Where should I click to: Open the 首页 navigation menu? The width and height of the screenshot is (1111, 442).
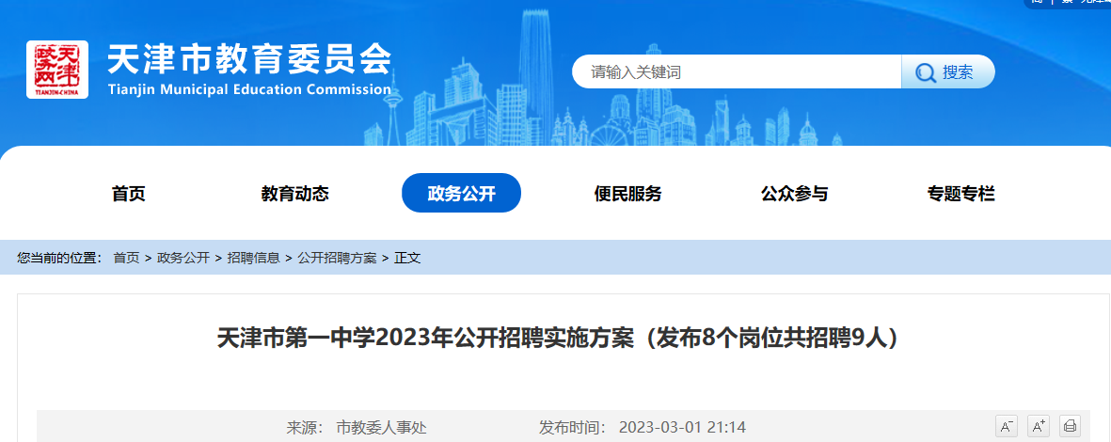click(128, 194)
